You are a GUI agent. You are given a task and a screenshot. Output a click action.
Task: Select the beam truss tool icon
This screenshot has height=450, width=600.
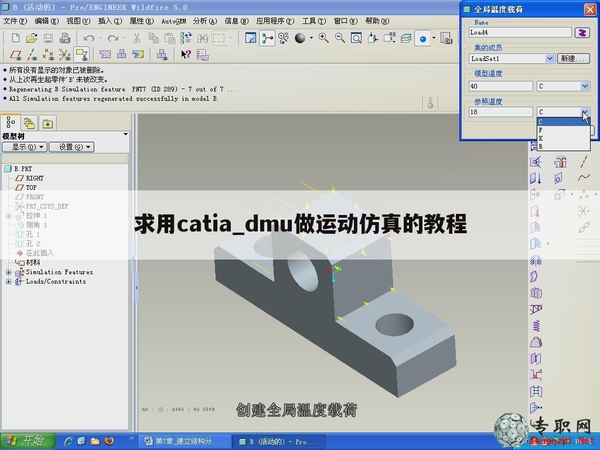point(536,309)
